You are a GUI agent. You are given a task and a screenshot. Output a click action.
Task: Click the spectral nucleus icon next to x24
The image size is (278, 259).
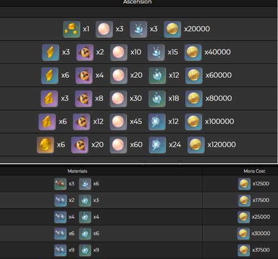point(157,145)
